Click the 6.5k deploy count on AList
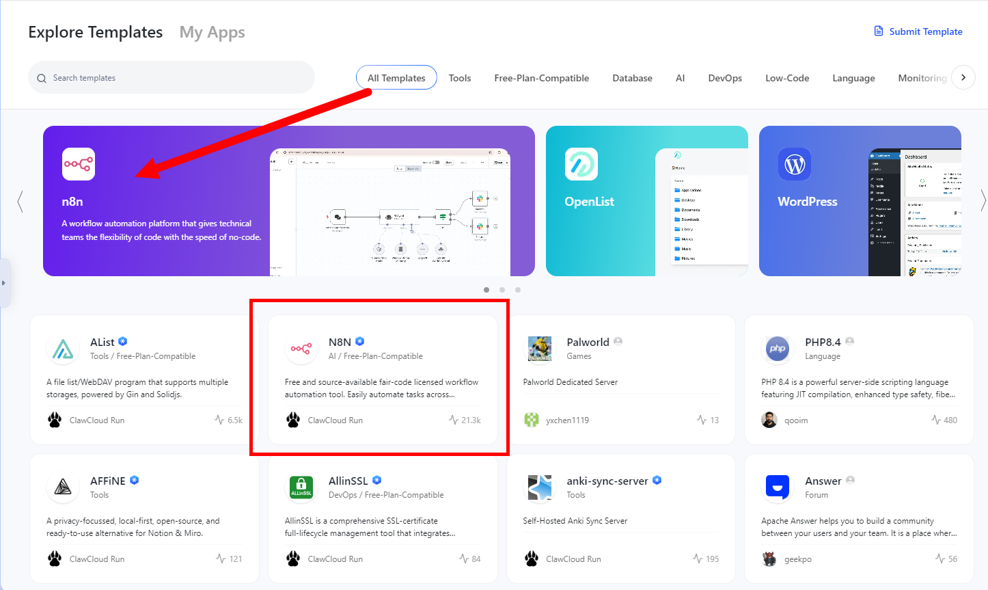Viewport: 988px width, 590px height. point(228,420)
